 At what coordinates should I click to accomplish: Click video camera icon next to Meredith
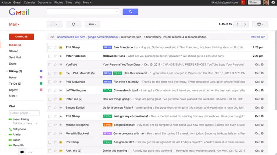tap(10, 145)
